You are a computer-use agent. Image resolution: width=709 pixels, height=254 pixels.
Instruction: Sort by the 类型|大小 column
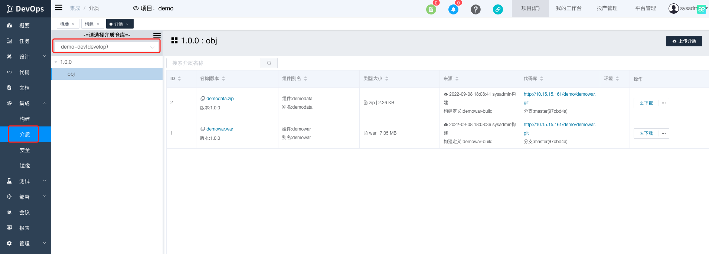tap(387, 79)
